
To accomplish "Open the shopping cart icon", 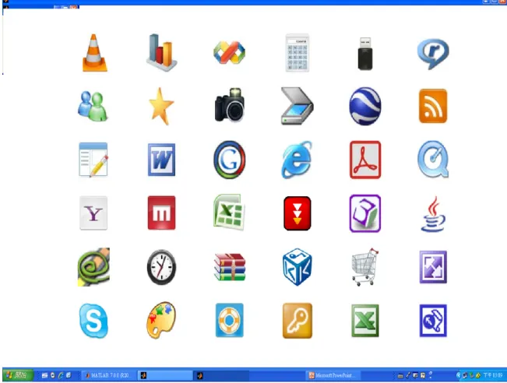I will point(365,267).
